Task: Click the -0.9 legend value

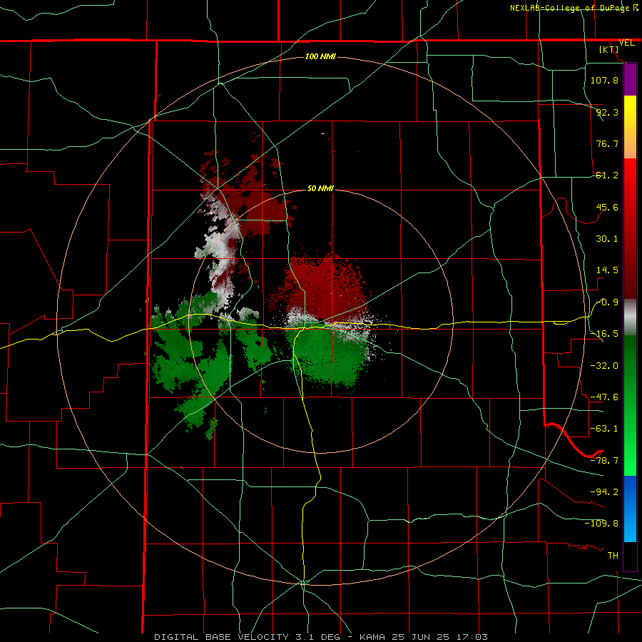Action: pos(607,302)
